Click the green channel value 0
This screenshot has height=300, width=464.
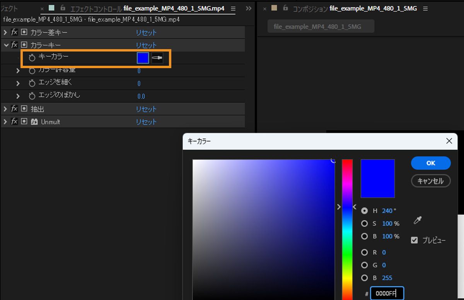click(x=384, y=265)
